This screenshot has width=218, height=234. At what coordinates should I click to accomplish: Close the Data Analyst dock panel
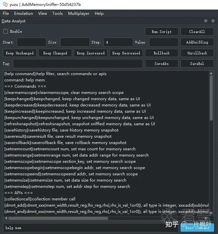pos(213,21)
